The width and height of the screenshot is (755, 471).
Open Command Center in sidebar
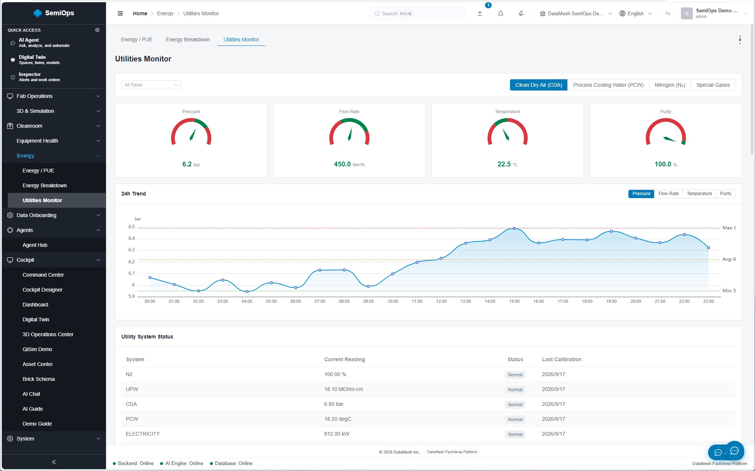point(57,275)
